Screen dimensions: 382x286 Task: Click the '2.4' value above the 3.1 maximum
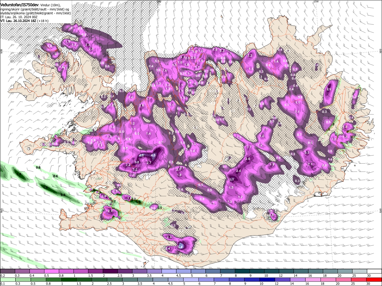pos(238,171)
